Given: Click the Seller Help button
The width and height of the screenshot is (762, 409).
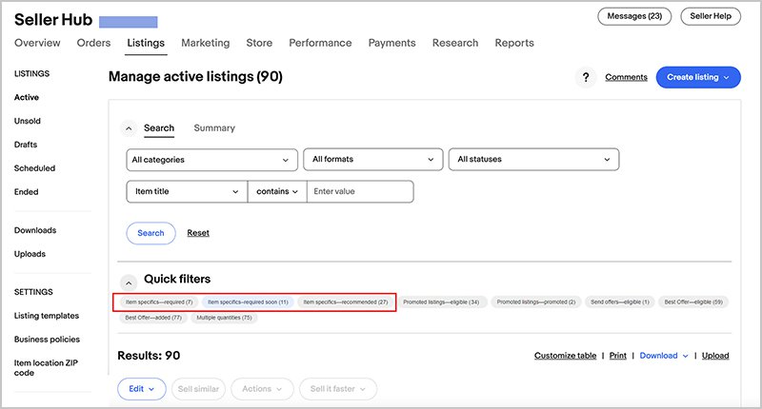Looking at the screenshot, I should click(711, 16).
